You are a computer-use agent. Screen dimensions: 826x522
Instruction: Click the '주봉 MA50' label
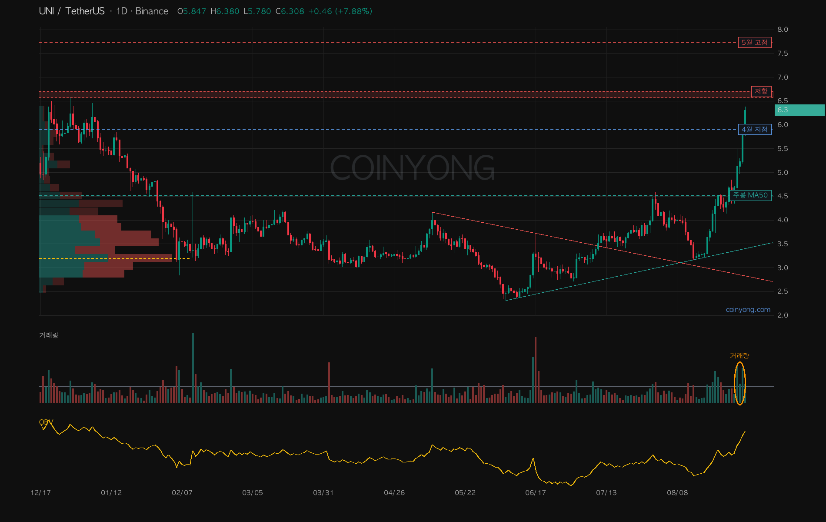pyautogui.click(x=751, y=195)
